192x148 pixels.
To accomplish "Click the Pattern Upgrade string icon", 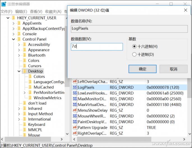I will point(75,128).
